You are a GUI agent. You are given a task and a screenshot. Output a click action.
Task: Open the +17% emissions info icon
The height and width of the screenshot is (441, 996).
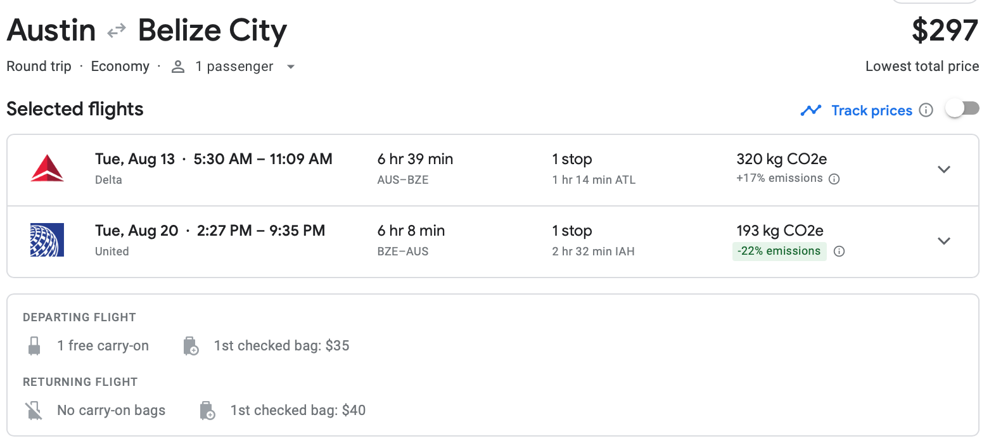tap(834, 179)
